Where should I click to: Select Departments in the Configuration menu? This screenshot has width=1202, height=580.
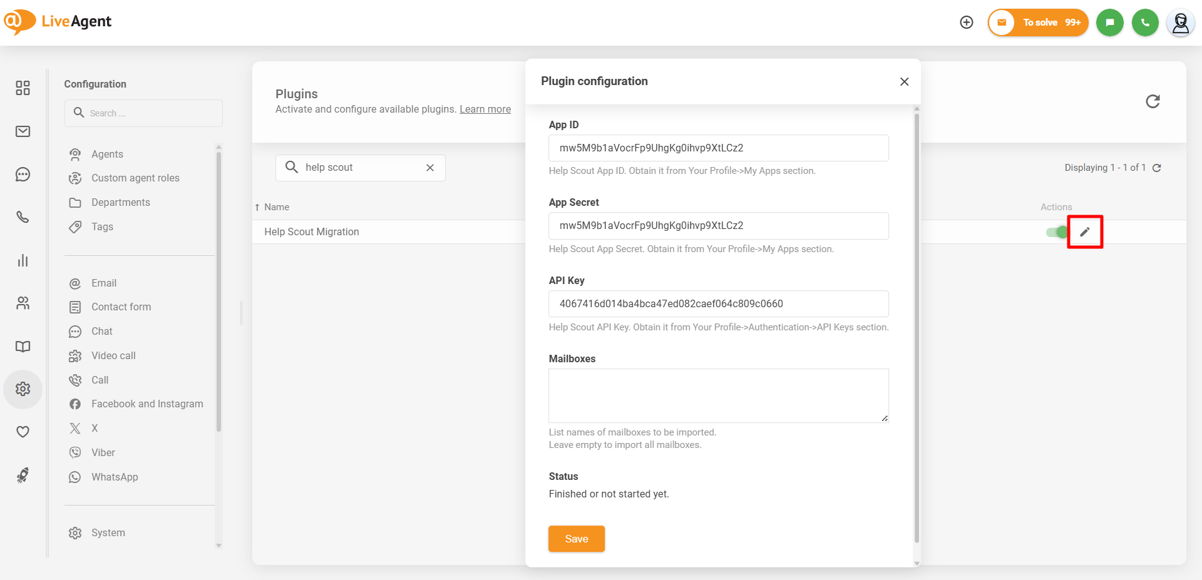click(120, 203)
